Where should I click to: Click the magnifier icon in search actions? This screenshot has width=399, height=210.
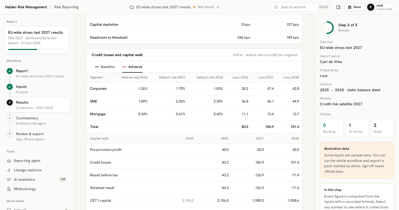tap(276, 7)
